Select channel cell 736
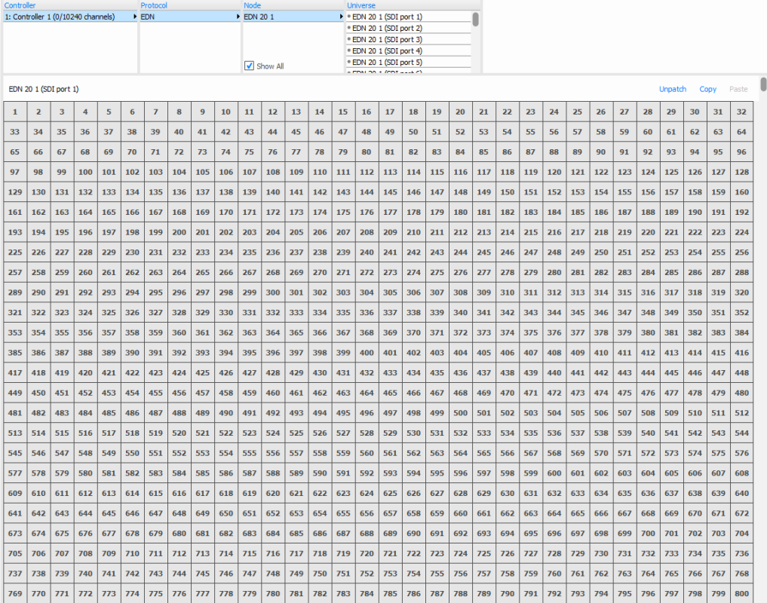Viewport: 767px width, 603px height. click(741, 553)
